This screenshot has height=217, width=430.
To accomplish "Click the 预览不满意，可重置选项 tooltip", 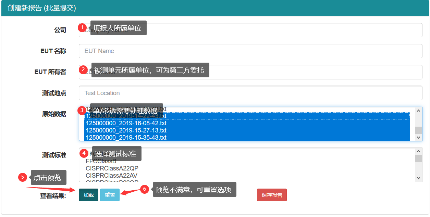I will pos(194,189).
